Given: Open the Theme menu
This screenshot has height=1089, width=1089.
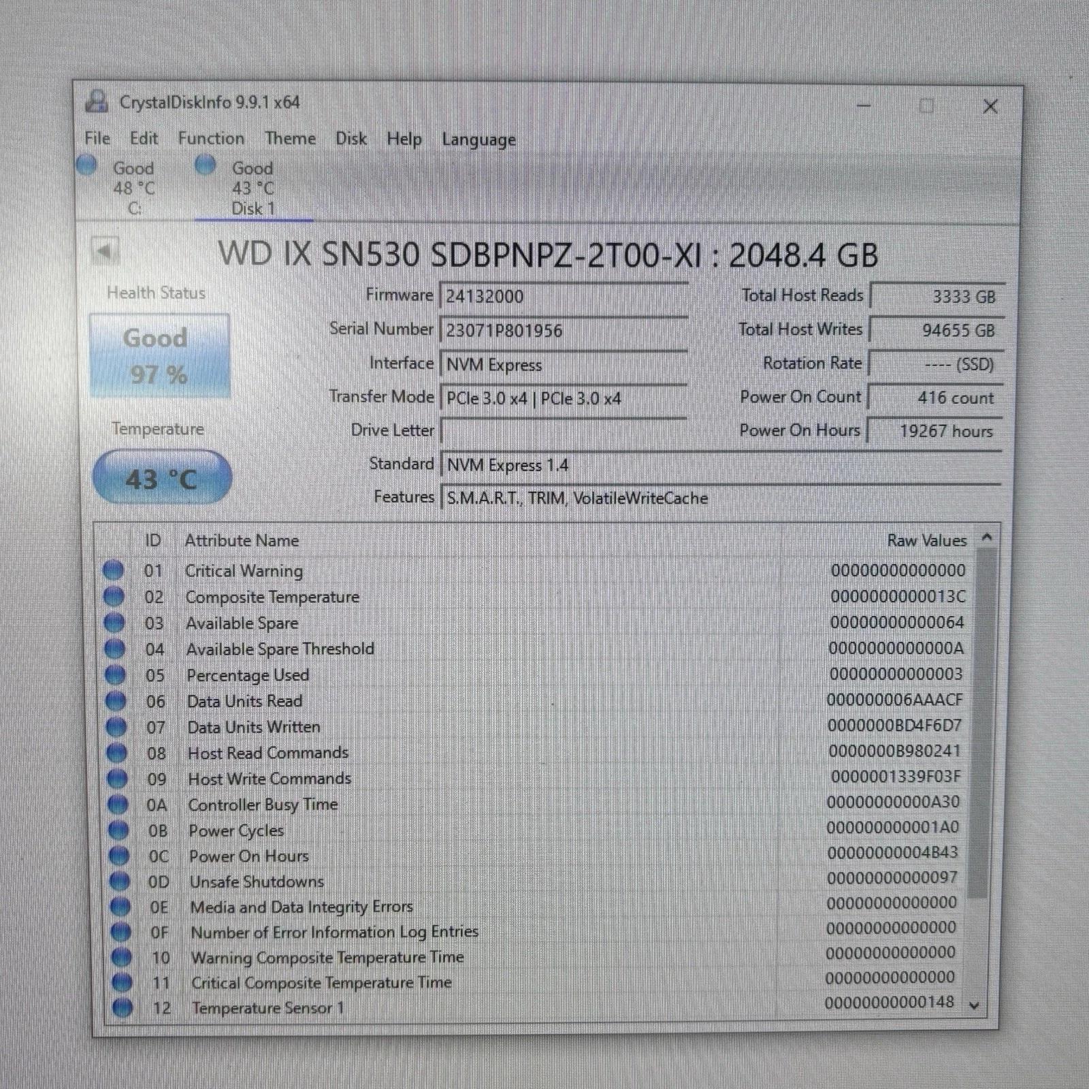Looking at the screenshot, I should click(x=291, y=138).
